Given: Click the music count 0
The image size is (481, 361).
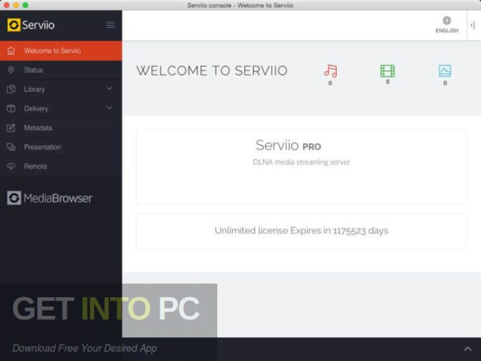Looking at the screenshot, I should 330,83.
